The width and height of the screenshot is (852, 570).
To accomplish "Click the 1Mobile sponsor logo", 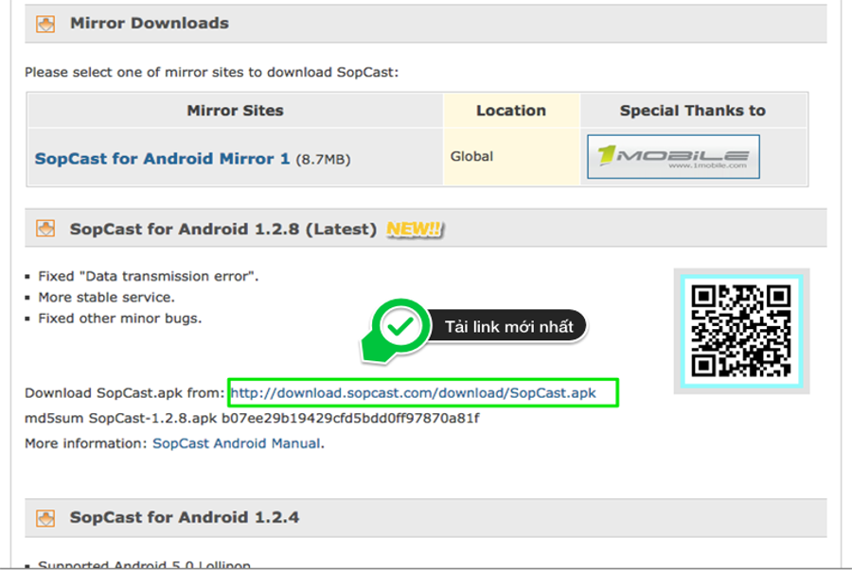I will coord(673,157).
